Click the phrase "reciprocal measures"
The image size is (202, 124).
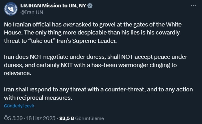point(44,98)
